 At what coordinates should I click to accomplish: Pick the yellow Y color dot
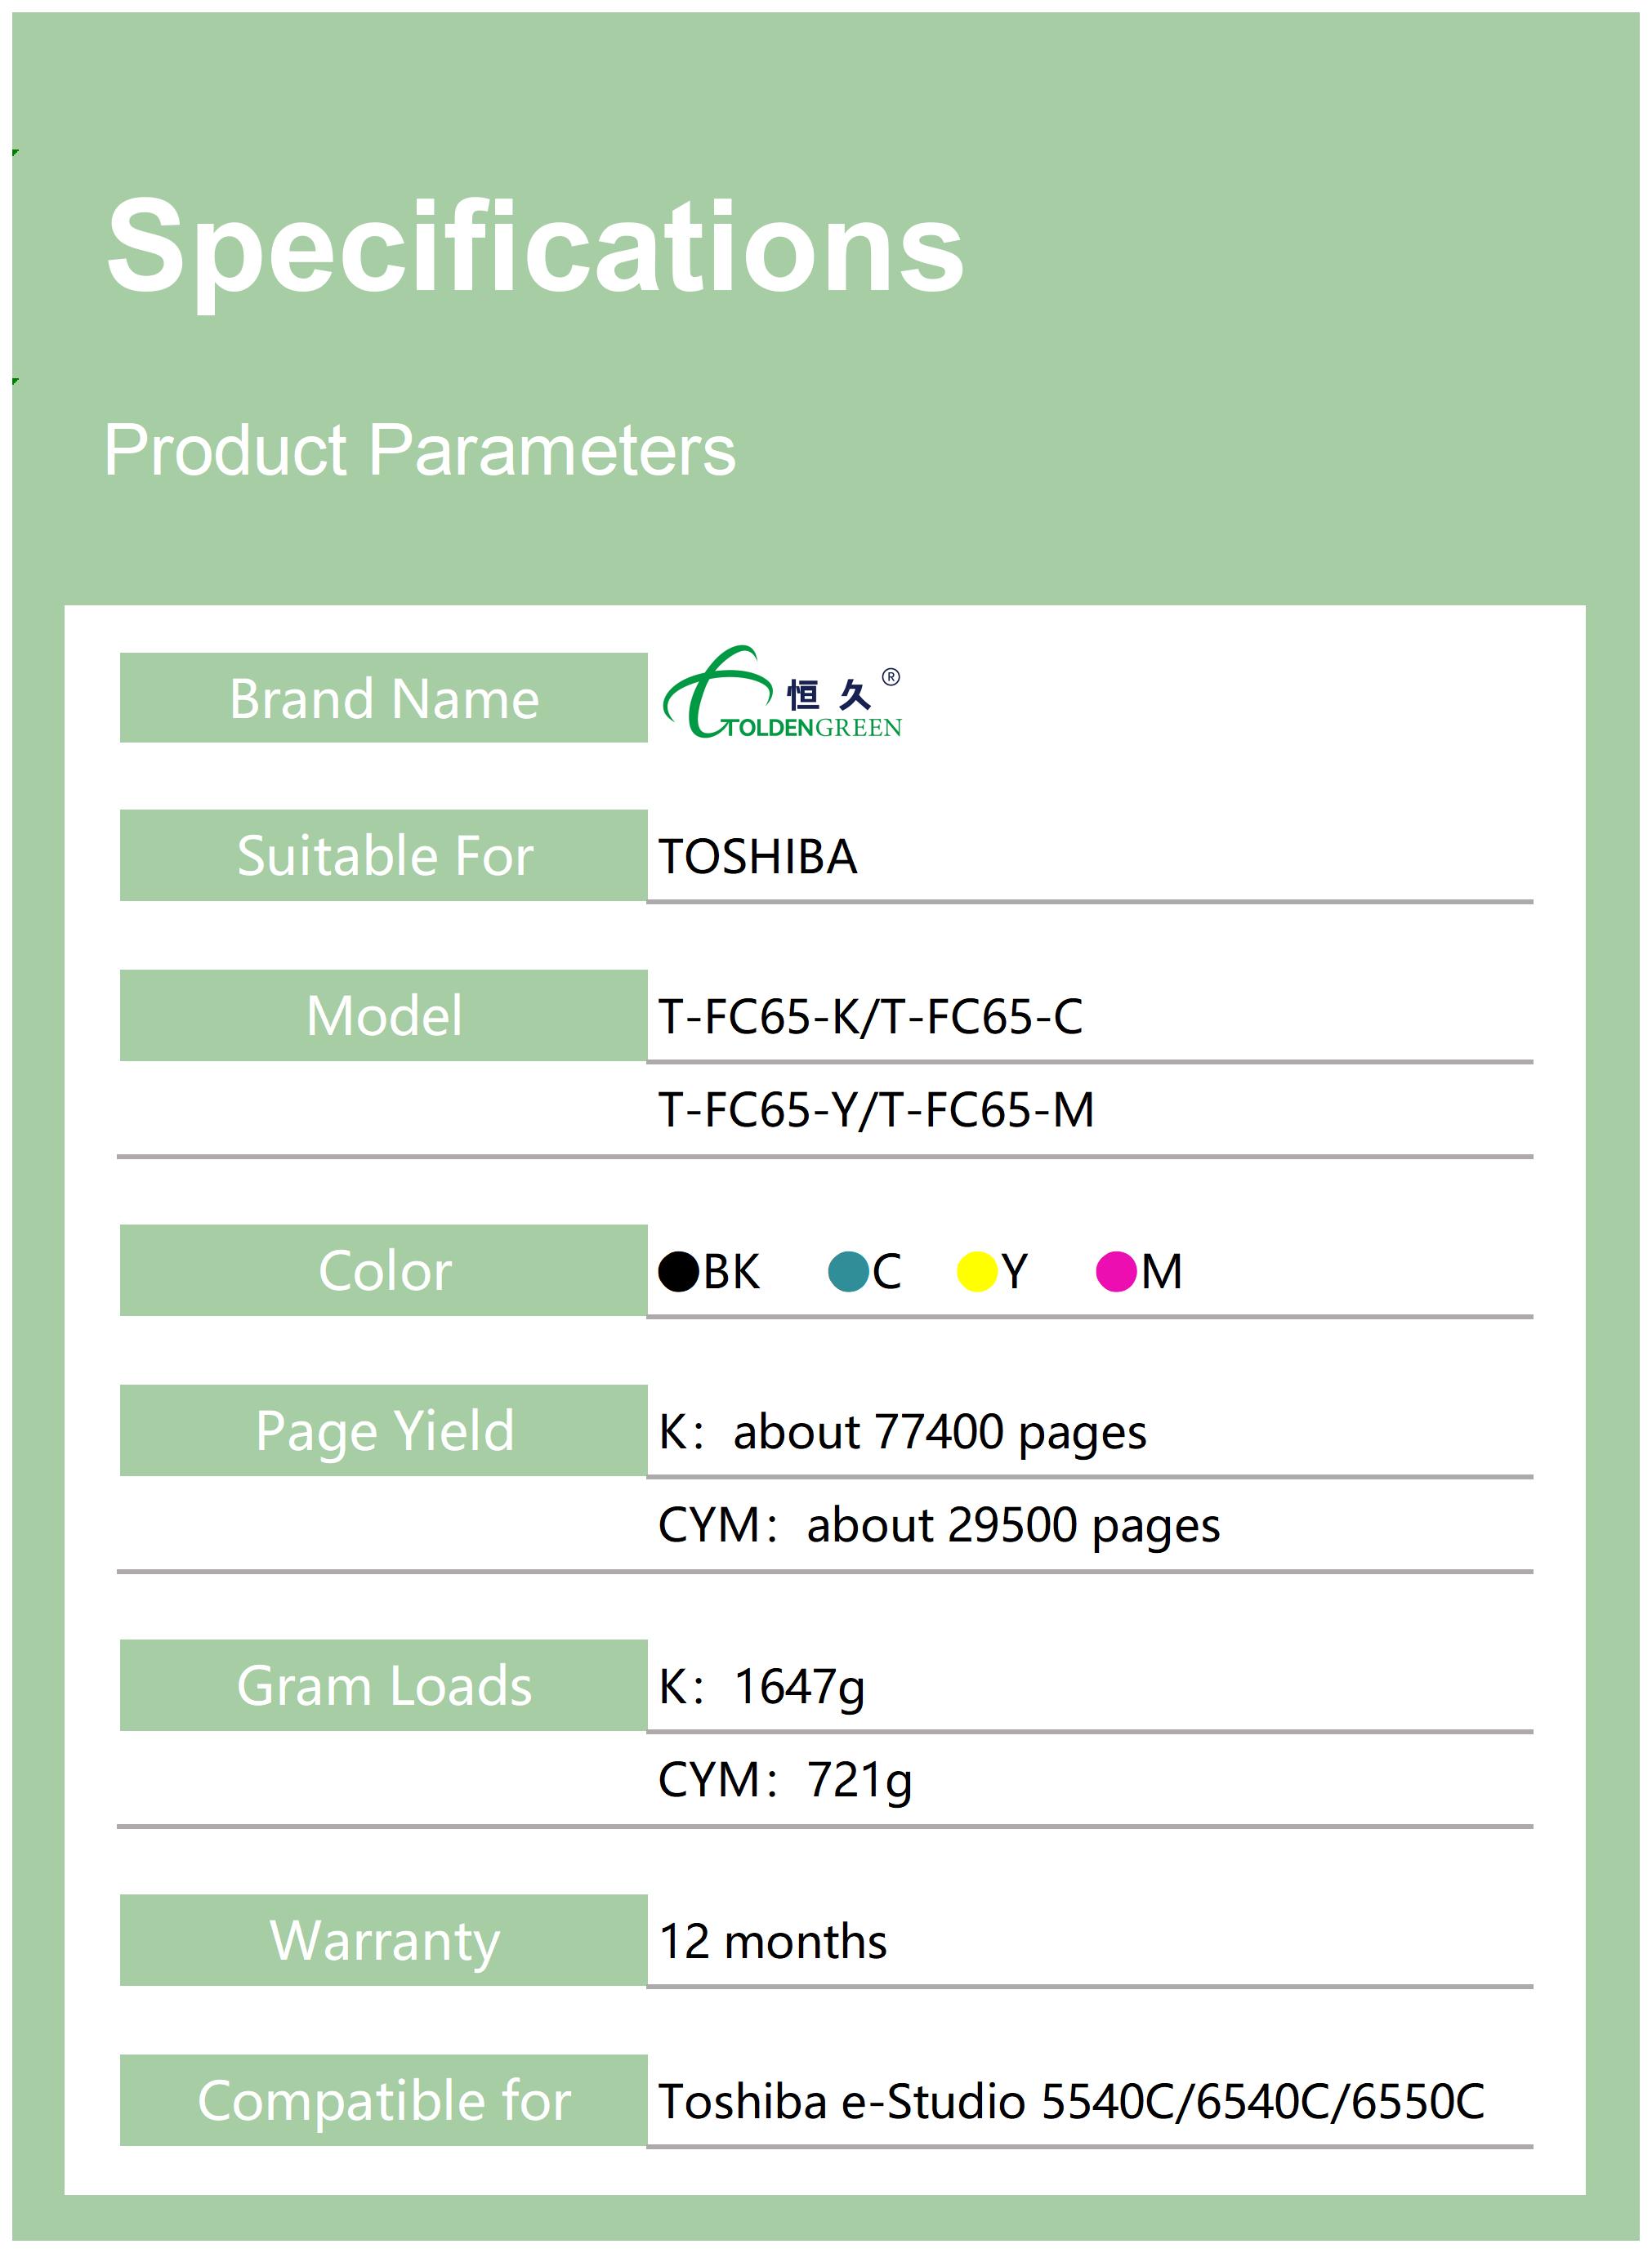pyautogui.click(x=976, y=1271)
